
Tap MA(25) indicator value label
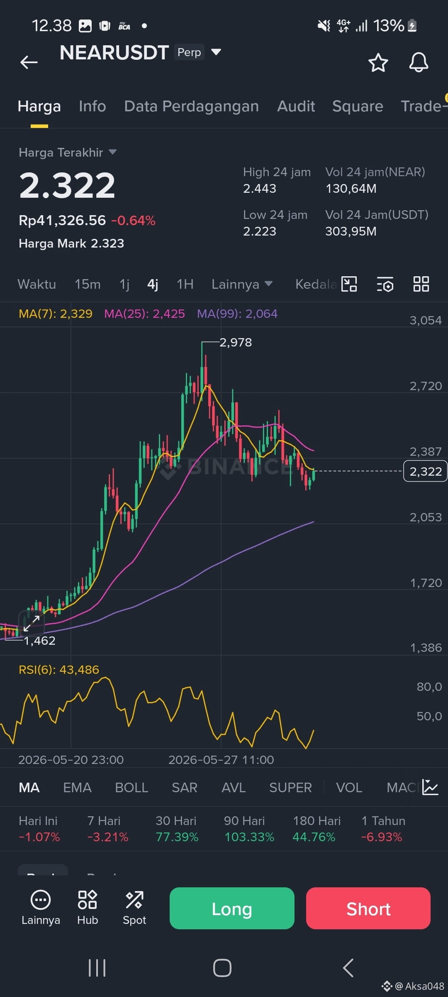pyautogui.click(x=144, y=314)
